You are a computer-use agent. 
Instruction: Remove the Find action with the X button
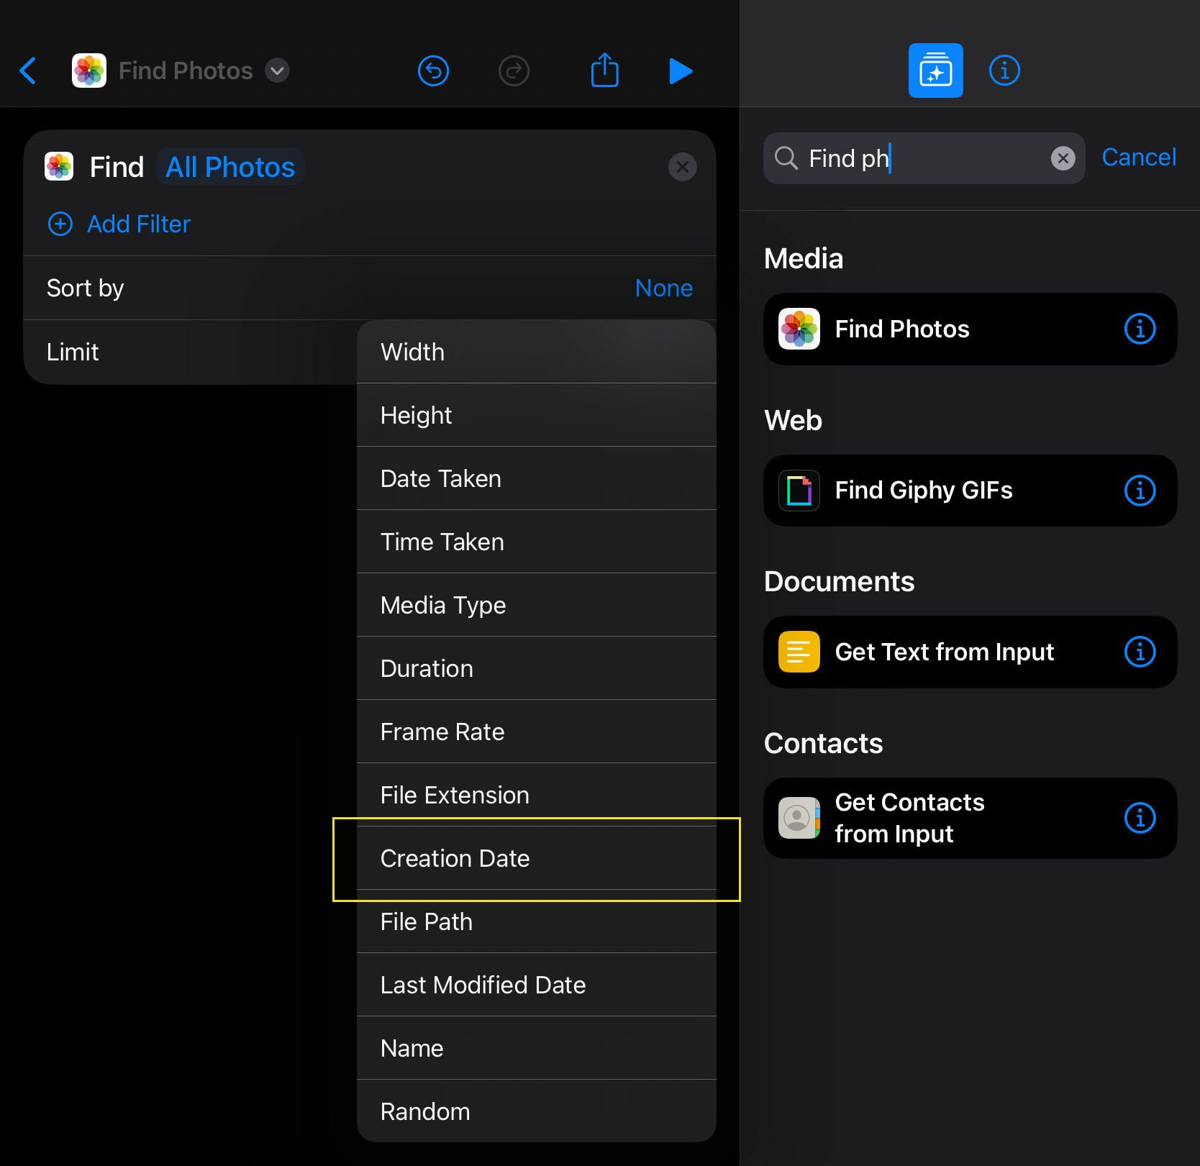682,167
